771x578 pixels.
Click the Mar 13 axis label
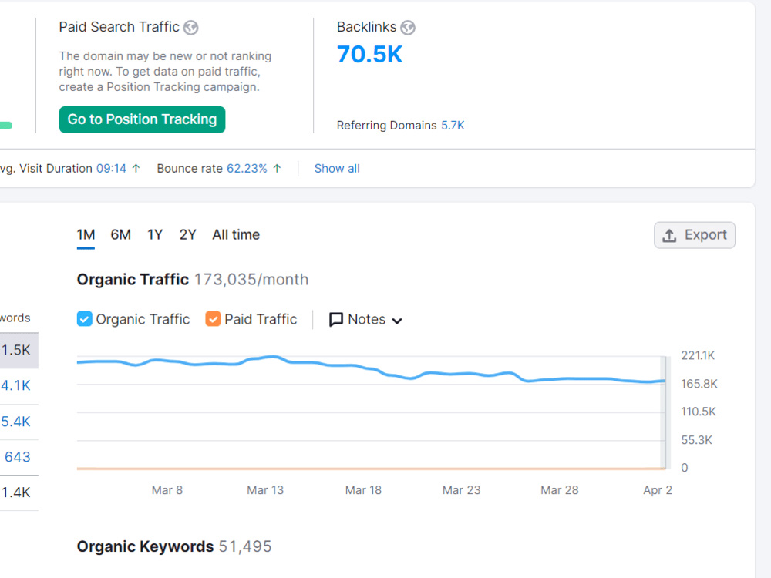(265, 490)
